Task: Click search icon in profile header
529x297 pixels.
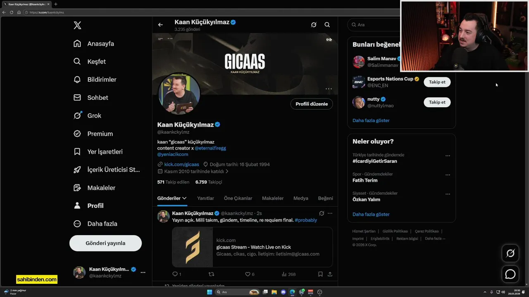Action: (327, 25)
